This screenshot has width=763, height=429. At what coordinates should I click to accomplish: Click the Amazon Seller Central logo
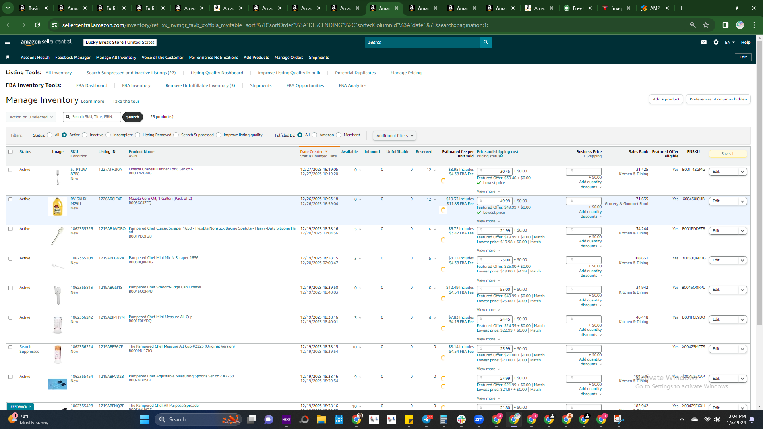point(46,42)
